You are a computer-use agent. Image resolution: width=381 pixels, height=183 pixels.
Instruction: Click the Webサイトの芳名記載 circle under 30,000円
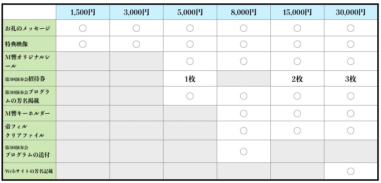click(x=350, y=171)
